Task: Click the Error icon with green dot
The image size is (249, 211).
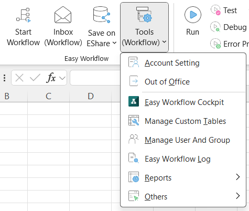Action: pos(215,44)
